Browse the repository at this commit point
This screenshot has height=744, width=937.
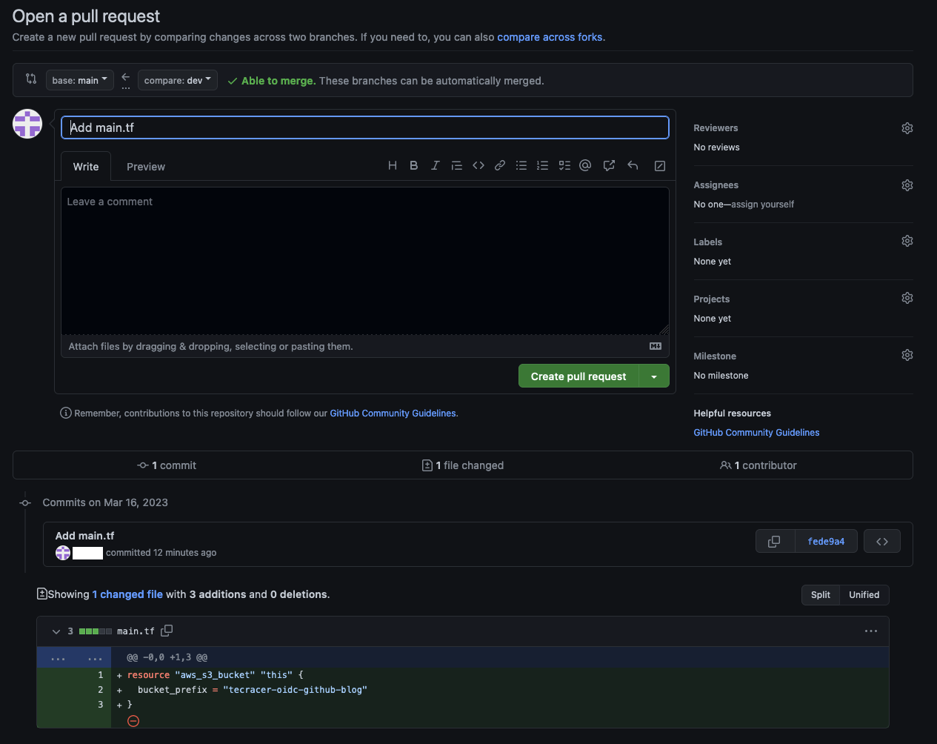pyautogui.click(x=881, y=541)
